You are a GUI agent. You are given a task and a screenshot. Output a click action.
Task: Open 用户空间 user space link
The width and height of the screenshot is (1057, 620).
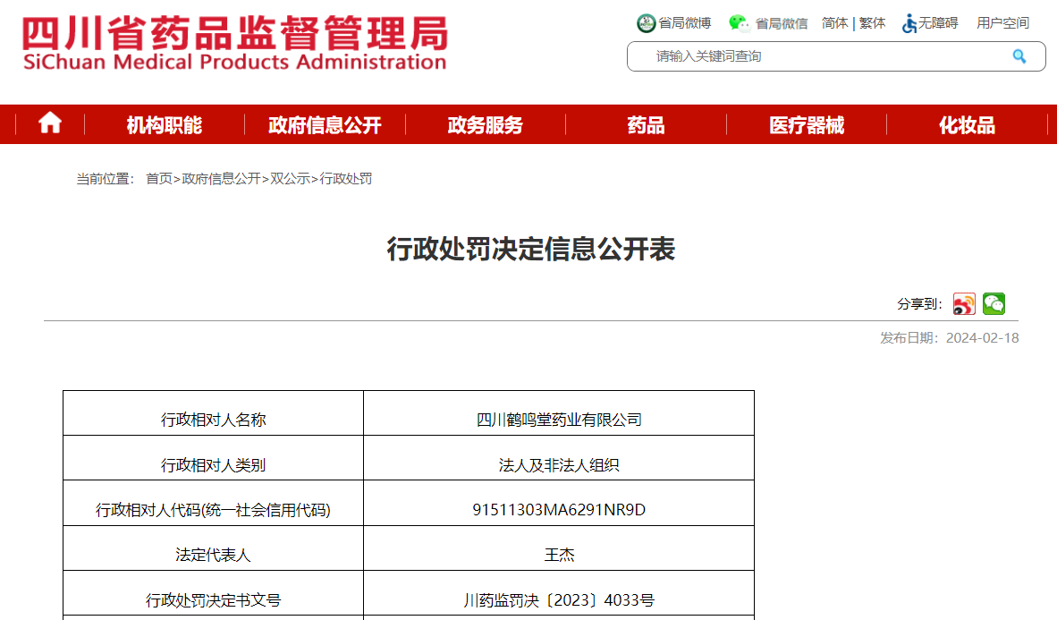click(x=1002, y=23)
